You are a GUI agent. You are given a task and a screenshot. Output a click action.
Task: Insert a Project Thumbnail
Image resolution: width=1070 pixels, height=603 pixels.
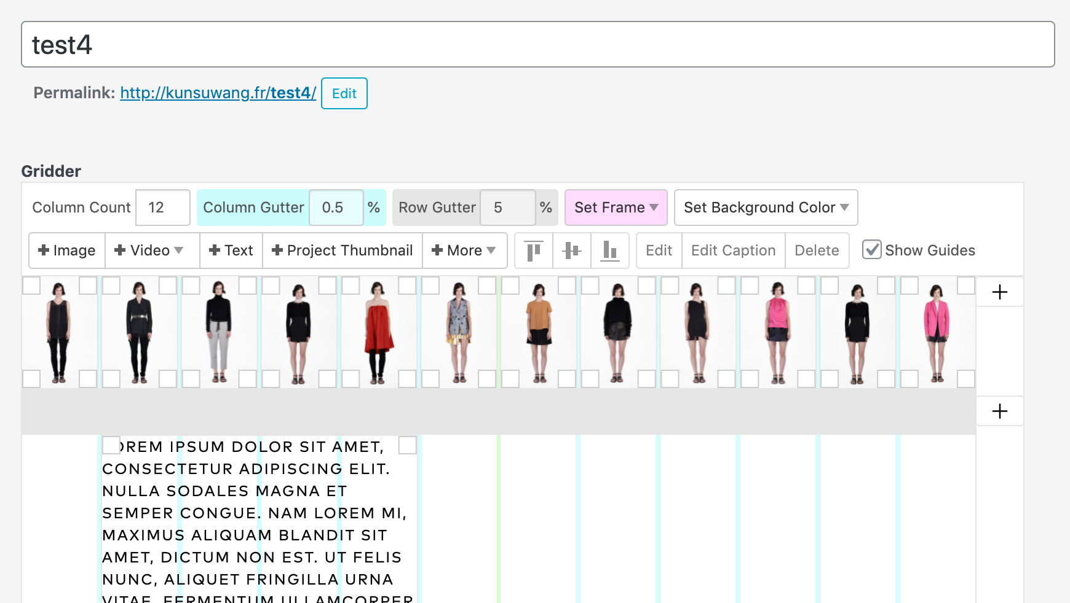[x=343, y=251]
